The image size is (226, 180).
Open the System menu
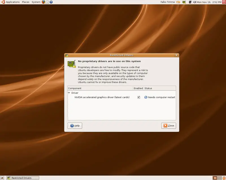(x=36, y=2)
